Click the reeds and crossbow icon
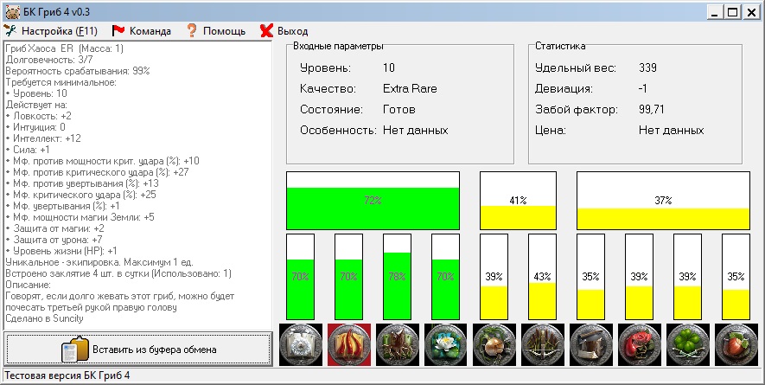 pyautogui.click(x=542, y=344)
